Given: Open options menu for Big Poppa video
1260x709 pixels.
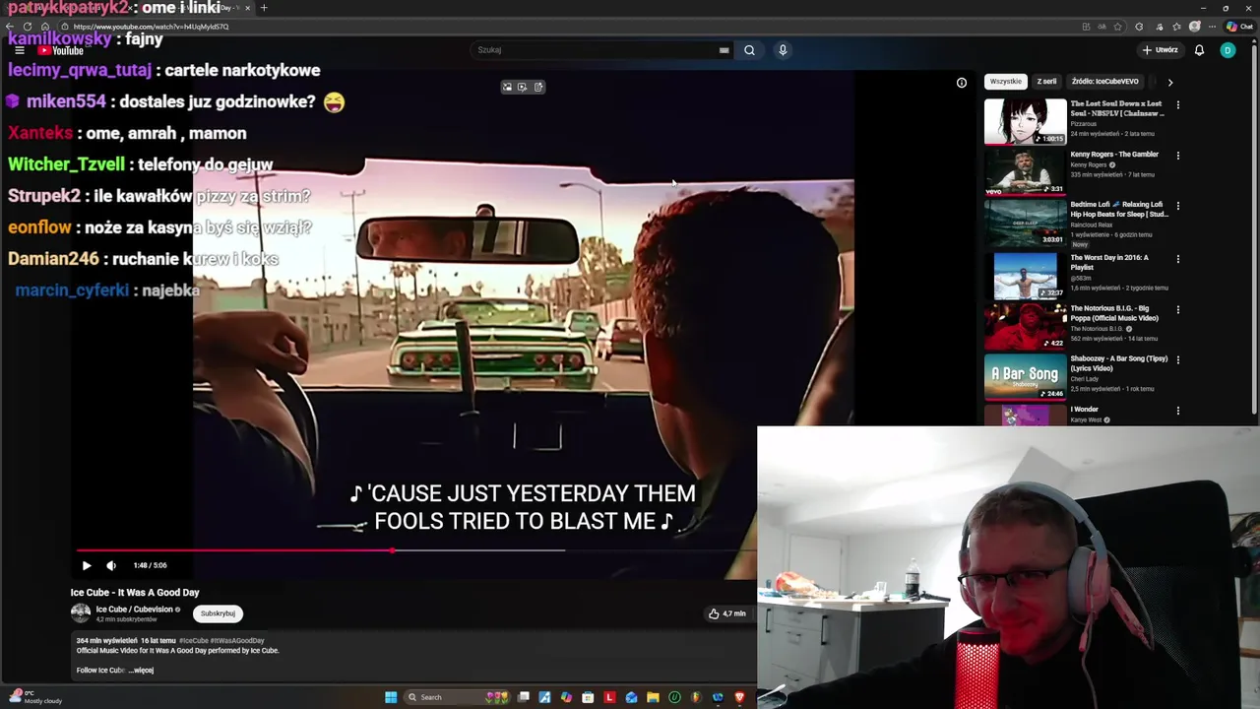Looking at the screenshot, I should point(1177,309).
